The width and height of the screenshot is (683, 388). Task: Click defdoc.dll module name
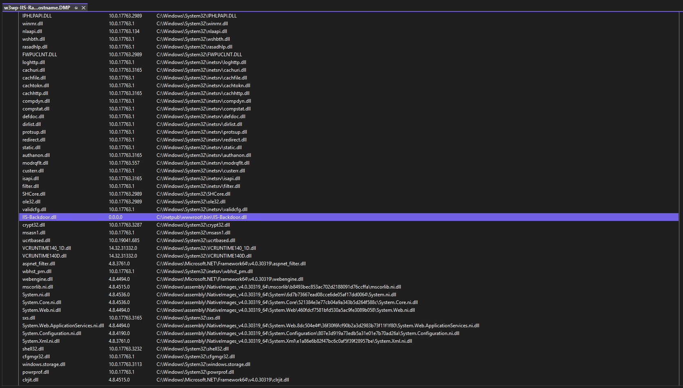click(33, 117)
